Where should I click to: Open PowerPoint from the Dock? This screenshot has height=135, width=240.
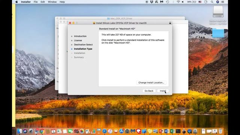coord(161,131)
